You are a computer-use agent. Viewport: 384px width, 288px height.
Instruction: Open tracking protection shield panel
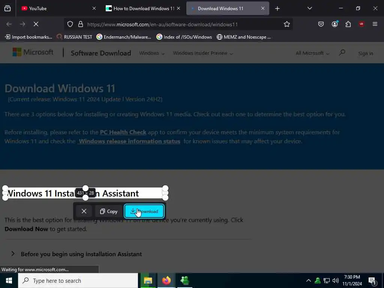pos(70,24)
